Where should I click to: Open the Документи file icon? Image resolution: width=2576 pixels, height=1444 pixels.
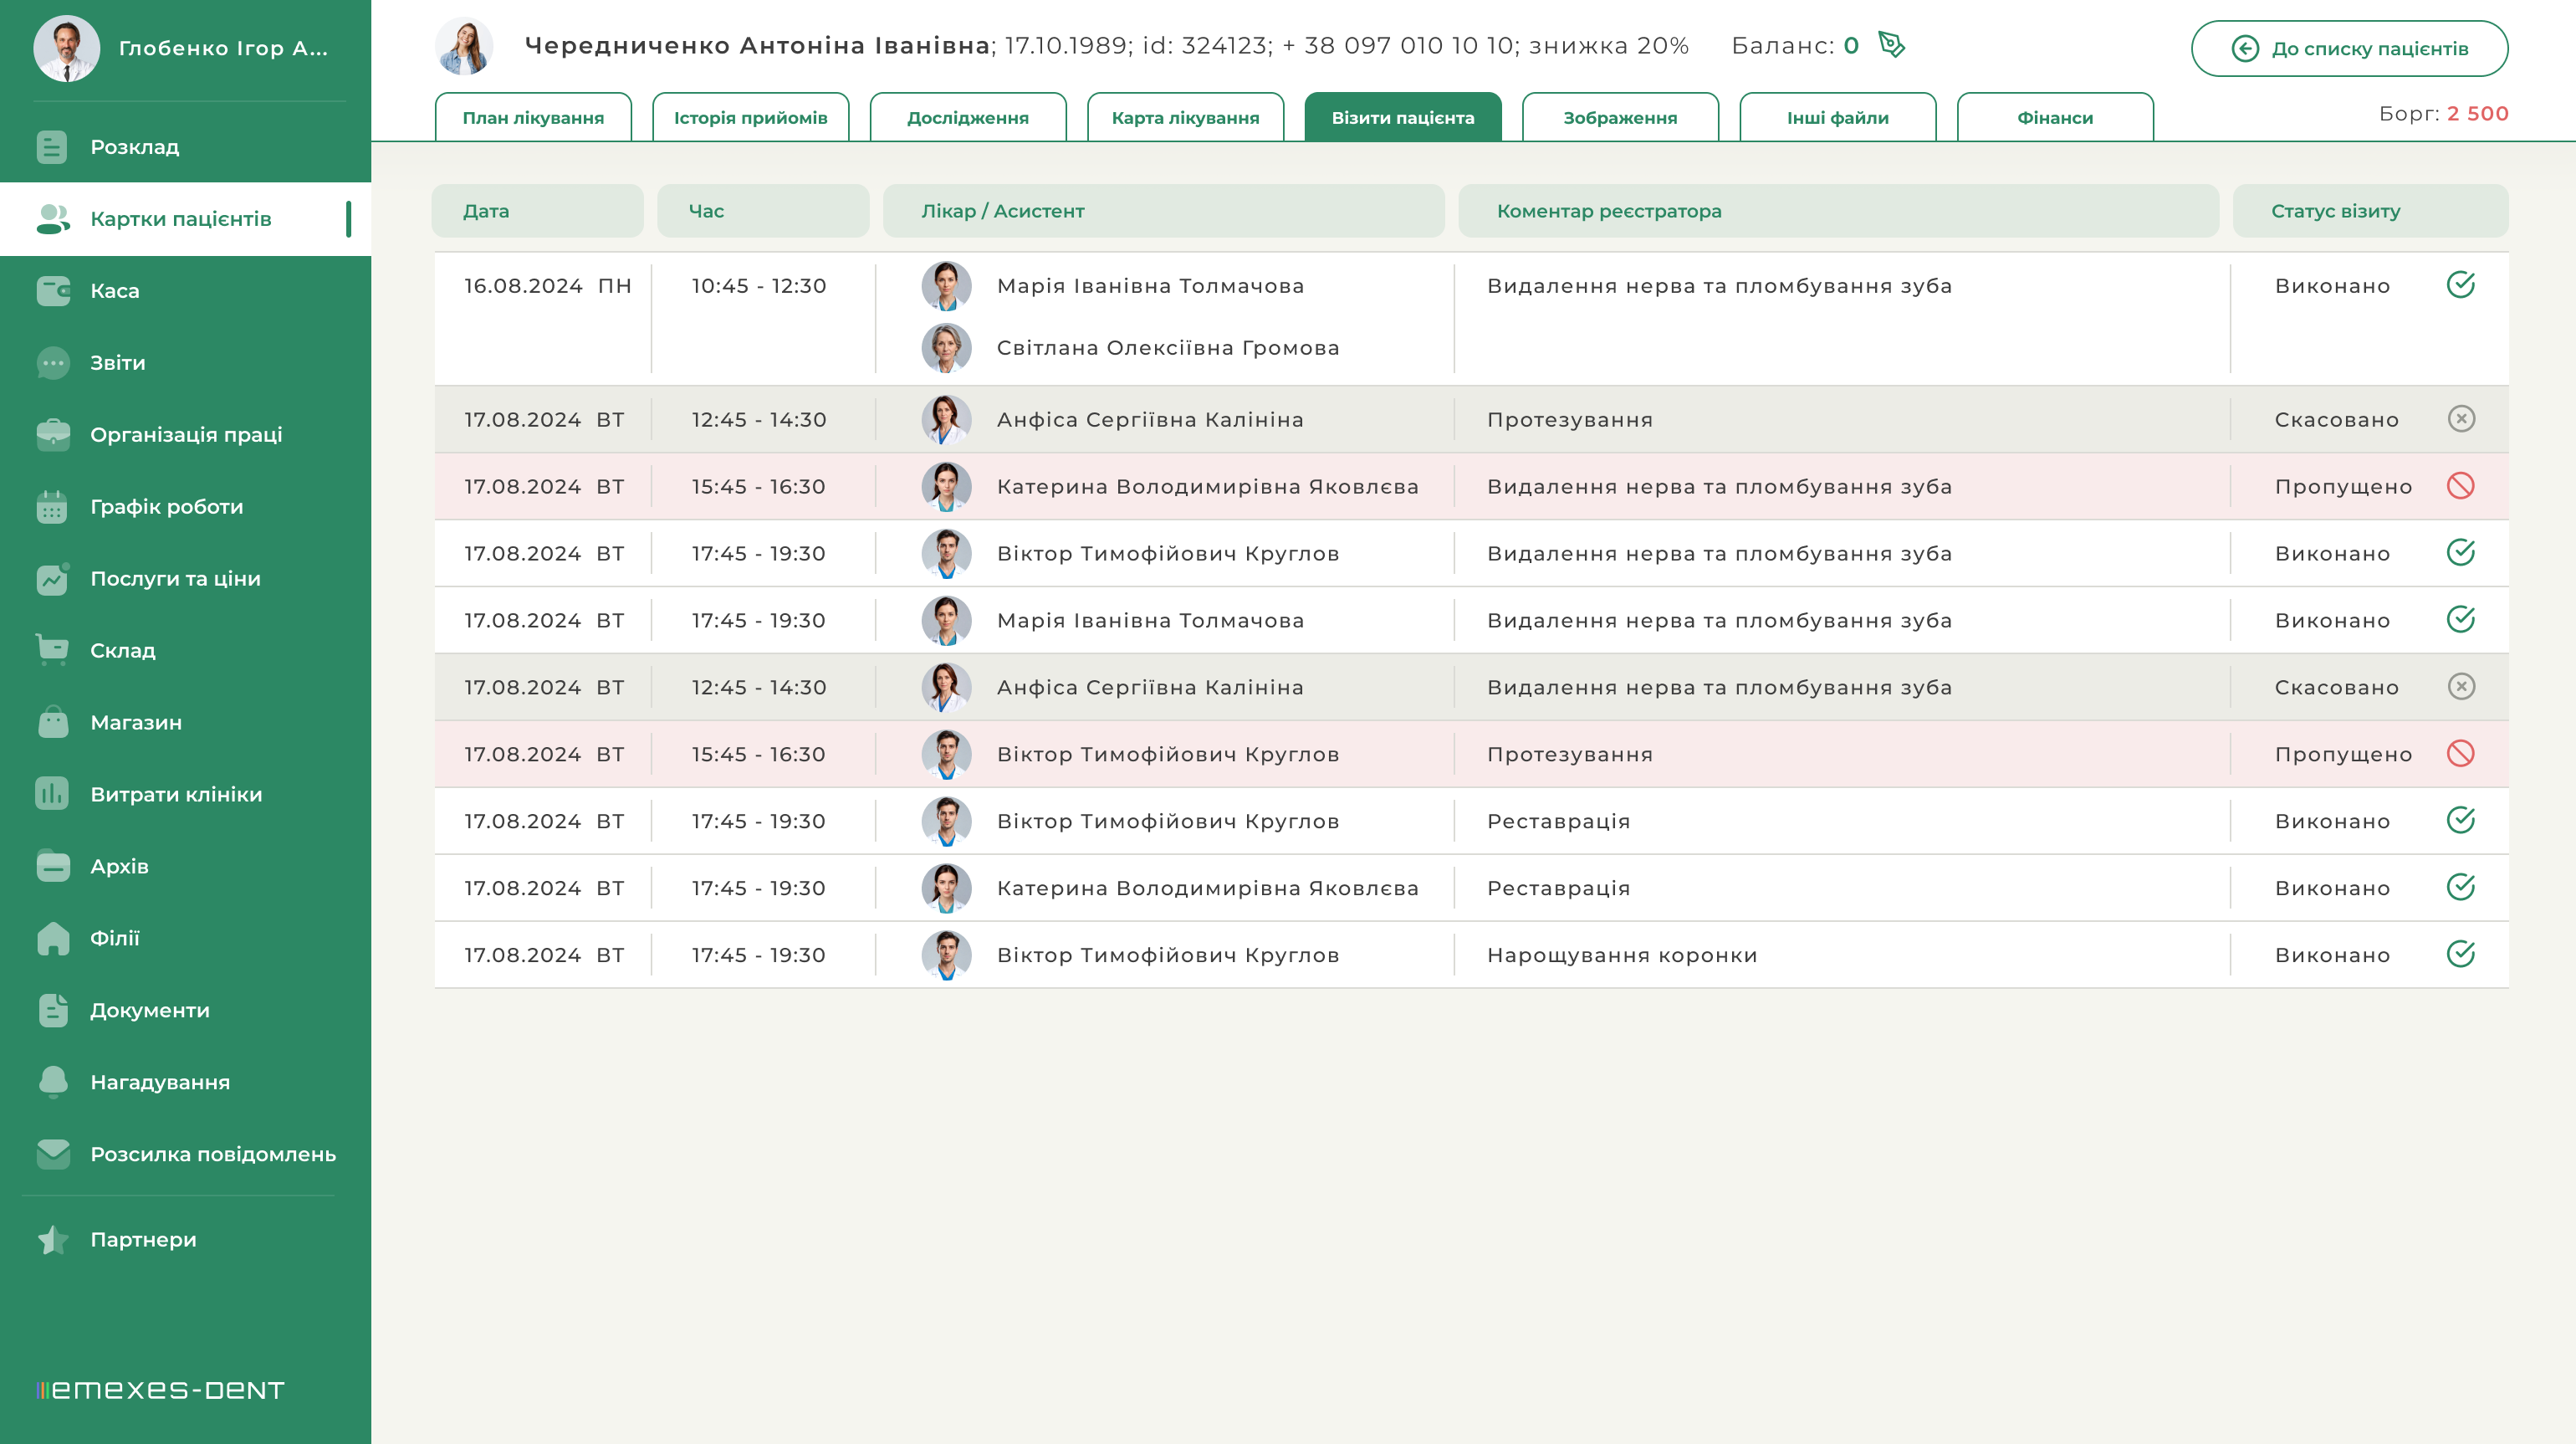coord(53,1010)
